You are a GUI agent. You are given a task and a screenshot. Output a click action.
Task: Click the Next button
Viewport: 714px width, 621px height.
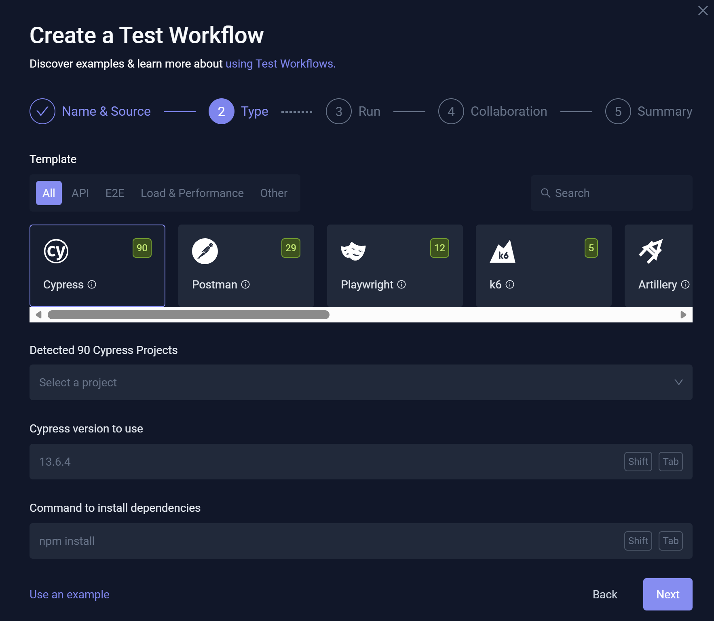point(667,594)
